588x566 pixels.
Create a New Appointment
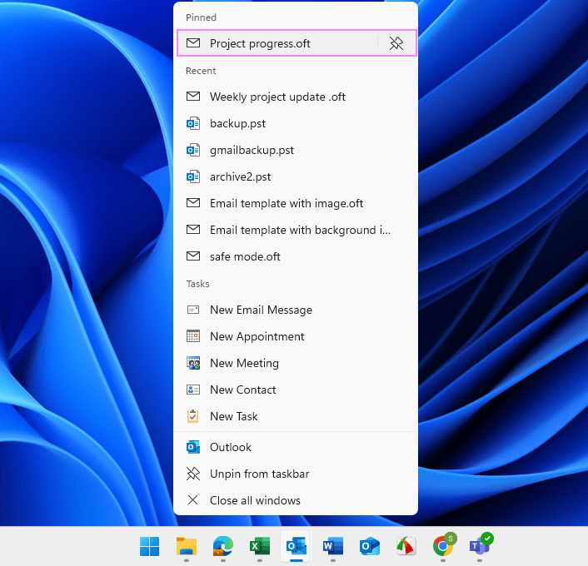296,336
